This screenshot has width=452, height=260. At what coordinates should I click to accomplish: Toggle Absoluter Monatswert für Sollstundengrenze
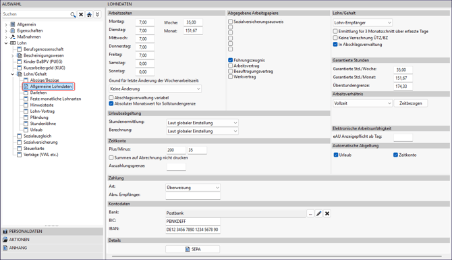(x=111, y=103)
